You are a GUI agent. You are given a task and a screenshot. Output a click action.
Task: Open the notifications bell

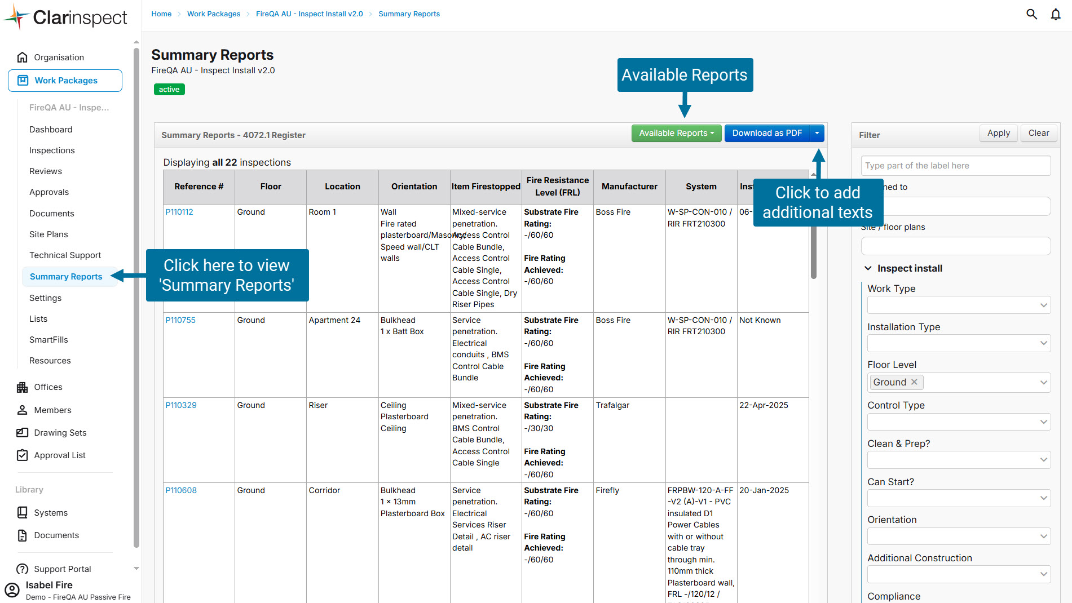point(1056,14)
